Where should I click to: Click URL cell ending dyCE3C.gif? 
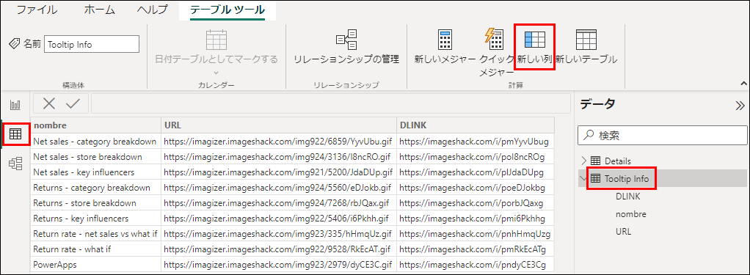(x=278, y=265)
